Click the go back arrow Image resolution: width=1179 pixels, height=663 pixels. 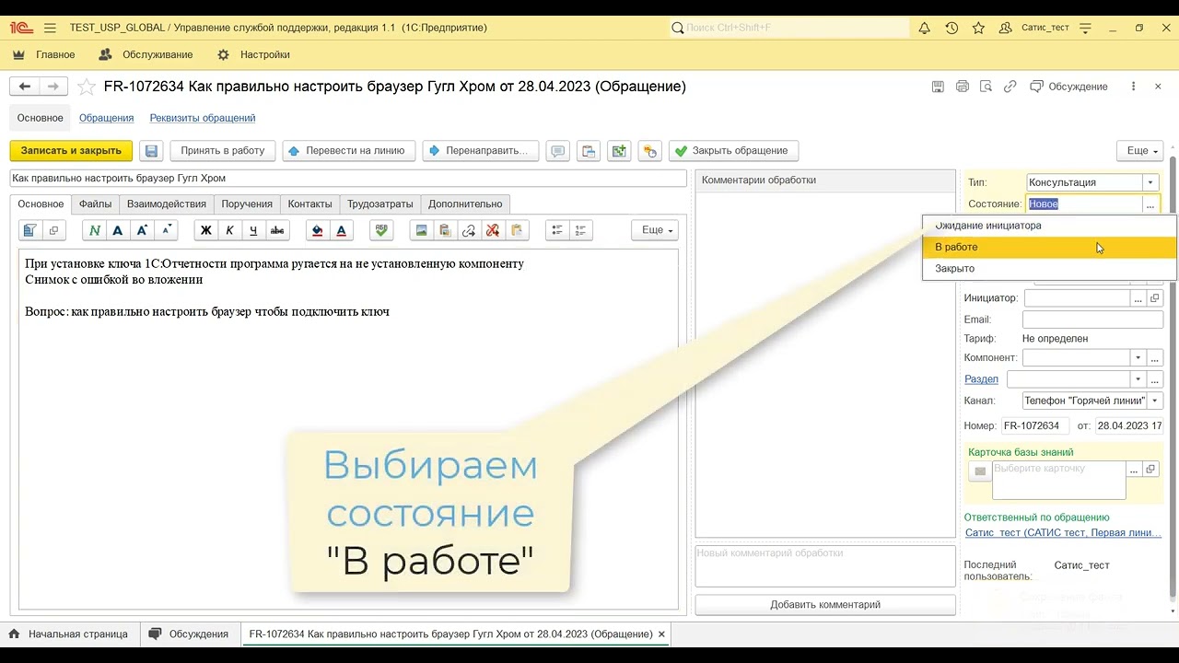tap(24, 87)
